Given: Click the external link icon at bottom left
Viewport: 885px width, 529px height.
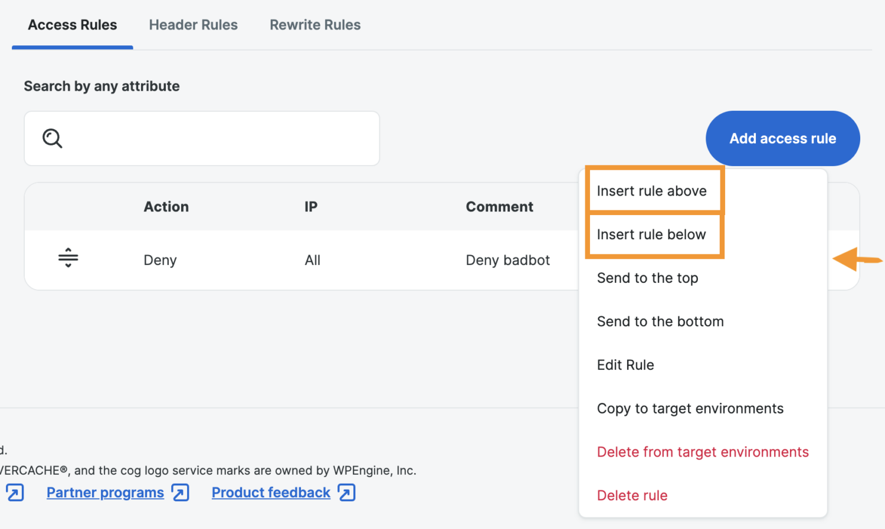Looking at the screenshot, I should click(x=14, y=492).
